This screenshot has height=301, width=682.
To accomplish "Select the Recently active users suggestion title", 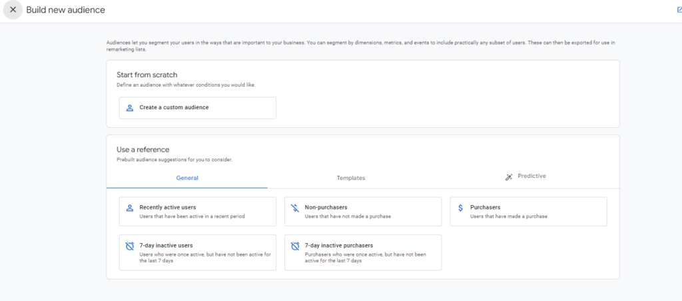I will point(167,207).
